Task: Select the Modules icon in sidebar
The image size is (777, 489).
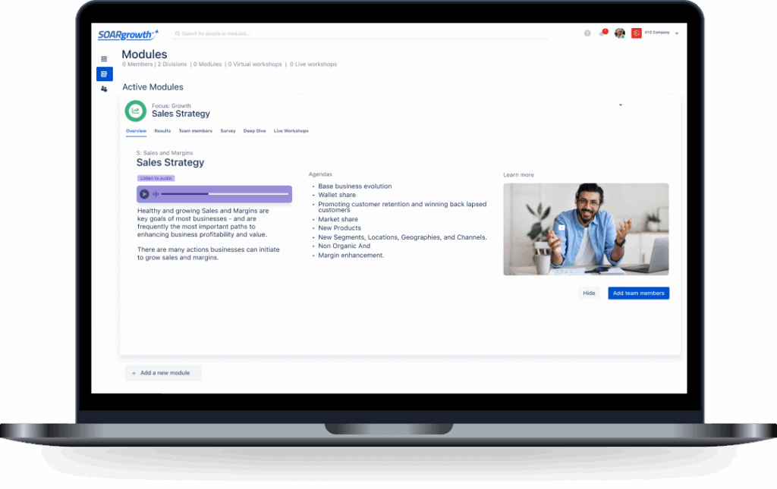Action: click(104, 74)
